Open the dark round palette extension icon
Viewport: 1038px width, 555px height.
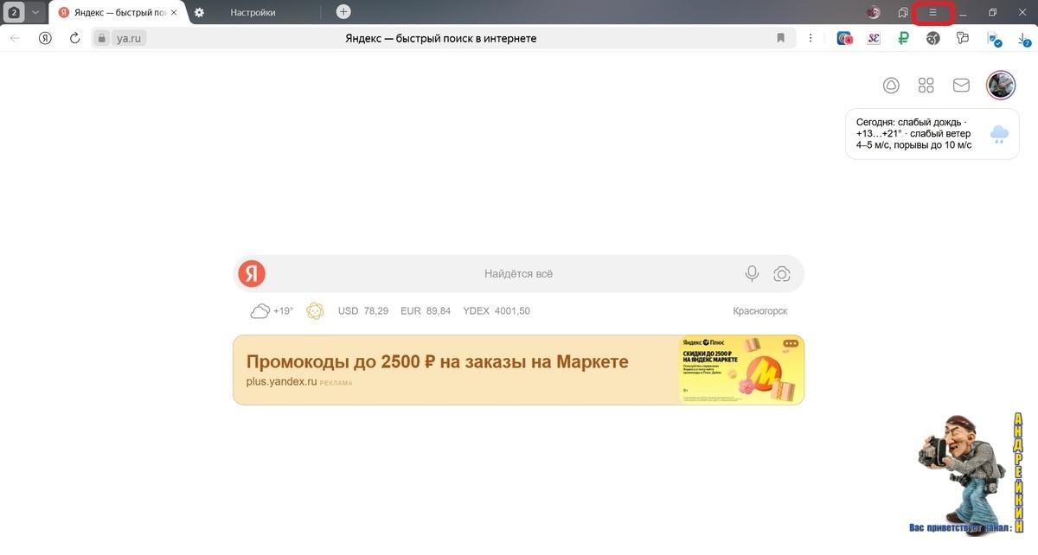pyautogui.click(x=933, y=38)
